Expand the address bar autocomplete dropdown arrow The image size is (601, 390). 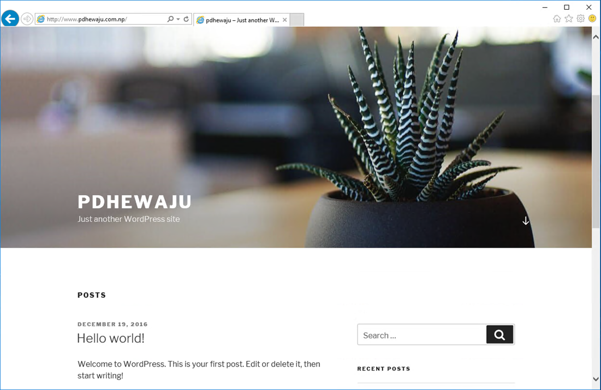178,19
